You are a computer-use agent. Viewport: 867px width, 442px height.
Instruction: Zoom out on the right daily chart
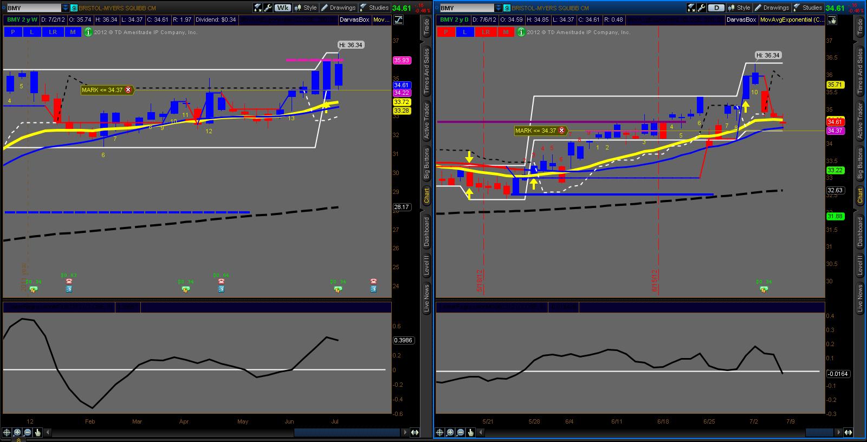point(461,432)
